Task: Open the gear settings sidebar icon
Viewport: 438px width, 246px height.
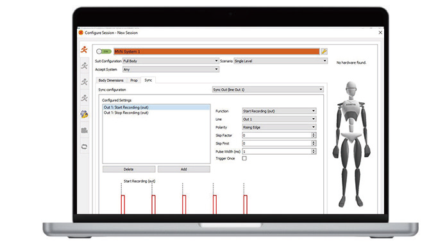Action: [84, 114]
